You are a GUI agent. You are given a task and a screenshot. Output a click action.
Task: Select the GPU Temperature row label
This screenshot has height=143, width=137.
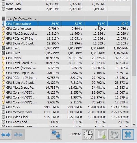click(18, 24)
